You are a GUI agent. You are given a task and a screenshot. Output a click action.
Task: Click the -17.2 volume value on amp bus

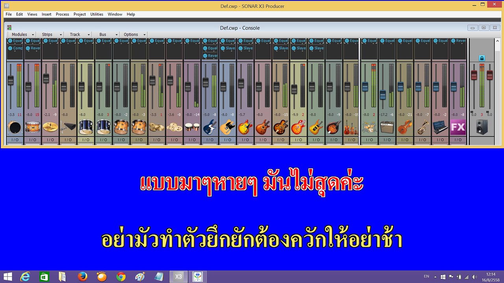tap(384, 115)
